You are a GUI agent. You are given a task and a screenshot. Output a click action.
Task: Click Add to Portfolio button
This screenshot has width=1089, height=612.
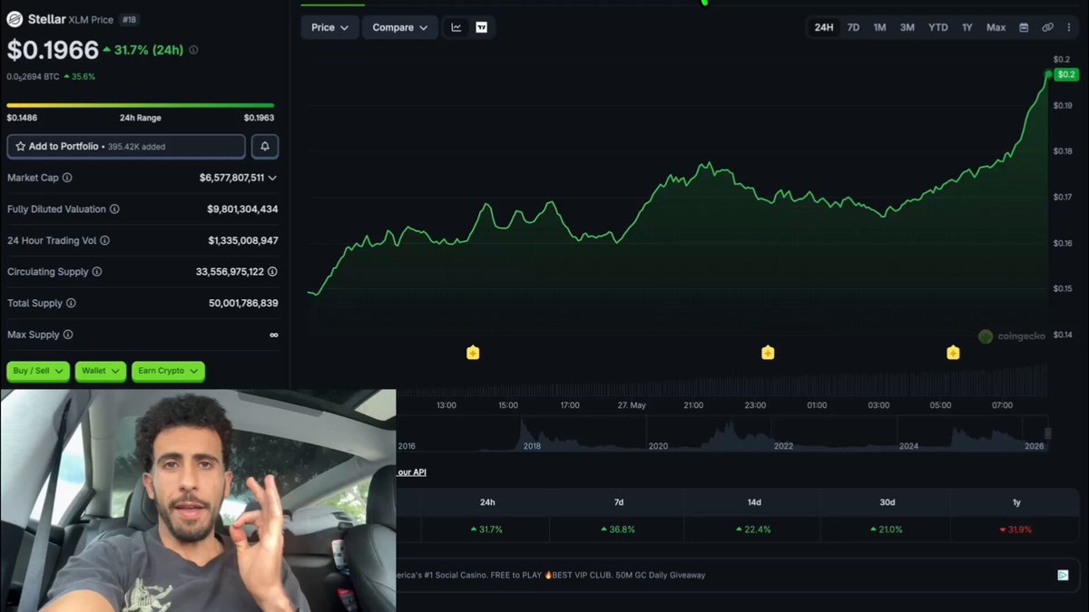[x=126, y=146]
